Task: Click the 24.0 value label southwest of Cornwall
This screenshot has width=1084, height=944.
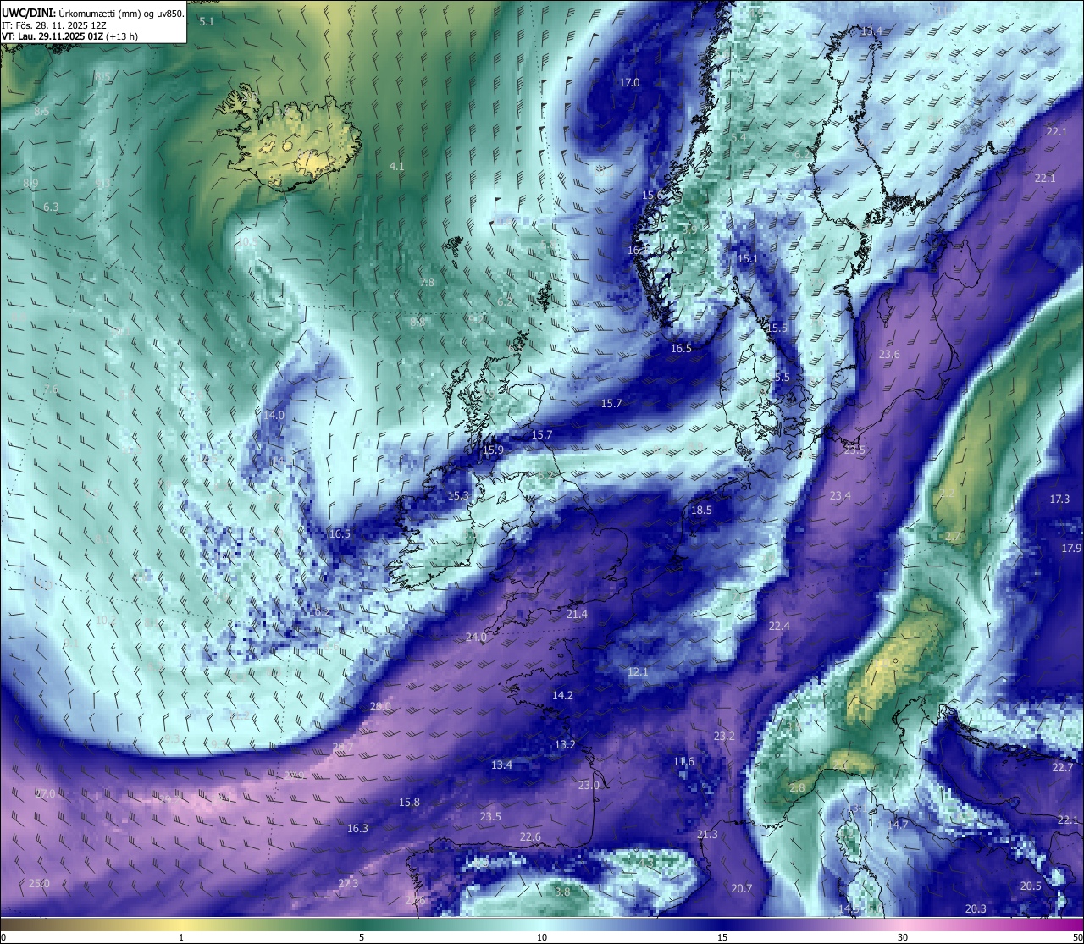Action: (476, 637)
